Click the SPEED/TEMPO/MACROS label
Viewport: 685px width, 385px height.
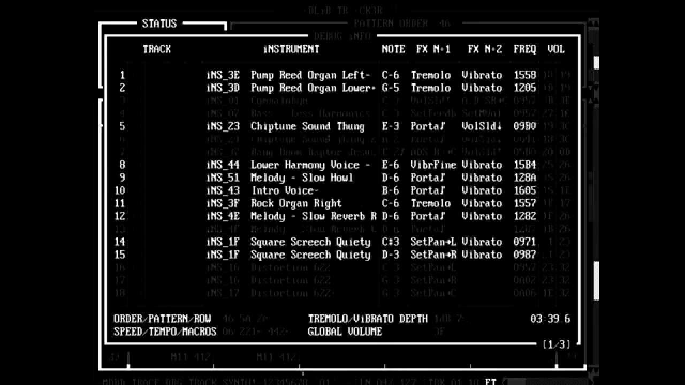click(x=165, y=332)
